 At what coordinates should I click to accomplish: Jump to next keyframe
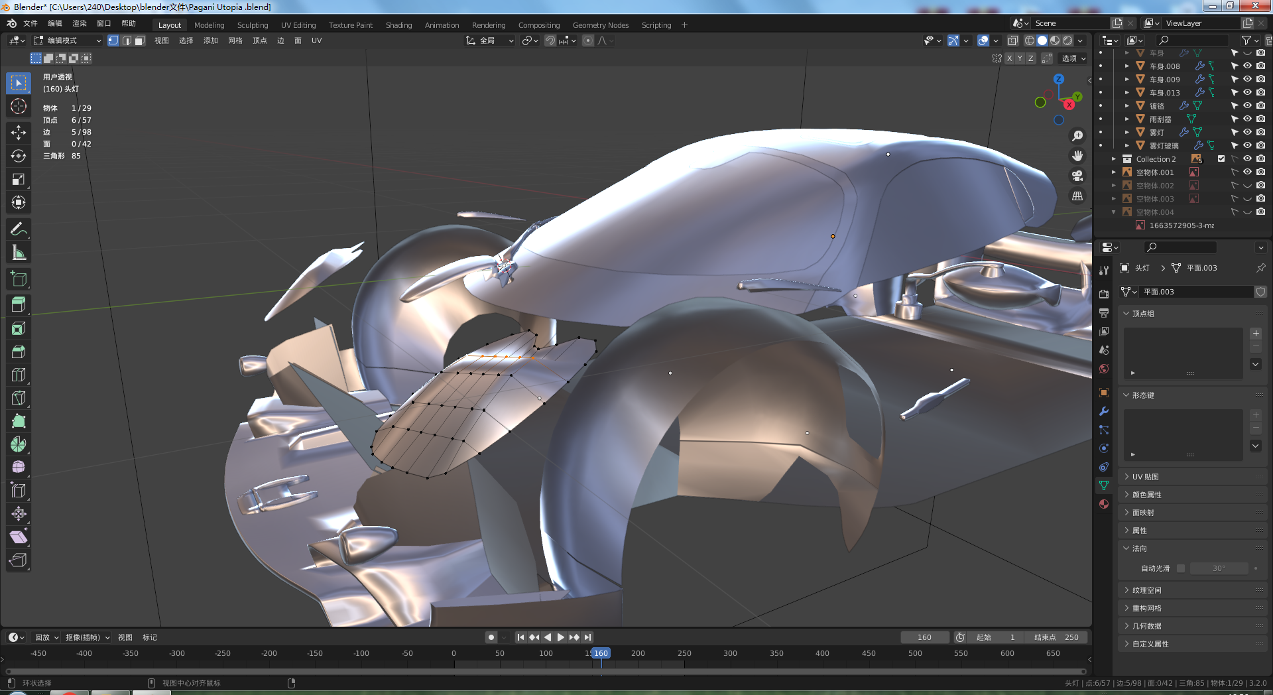(574, 637)
